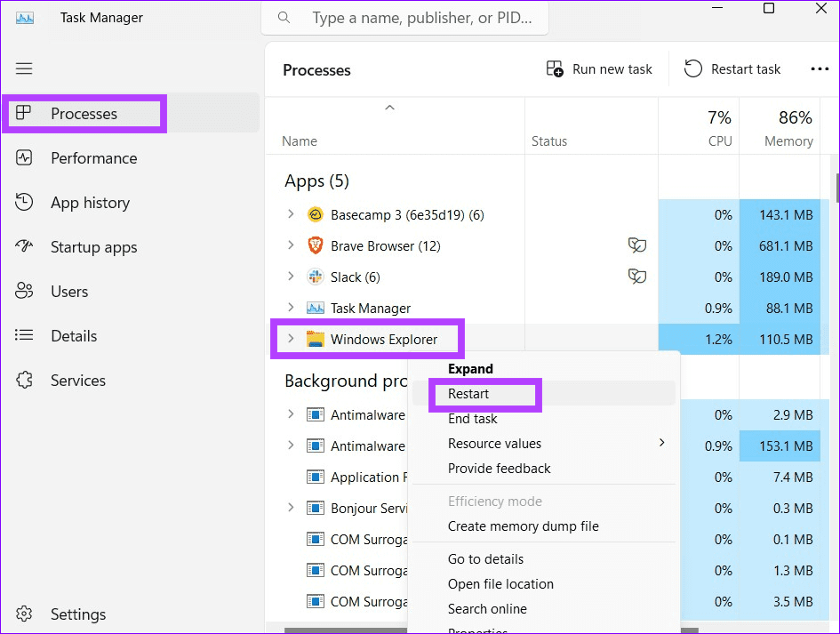Click Open file location menu entry
The height and width of the screenshot is (634, 840).
click(500, 584)
